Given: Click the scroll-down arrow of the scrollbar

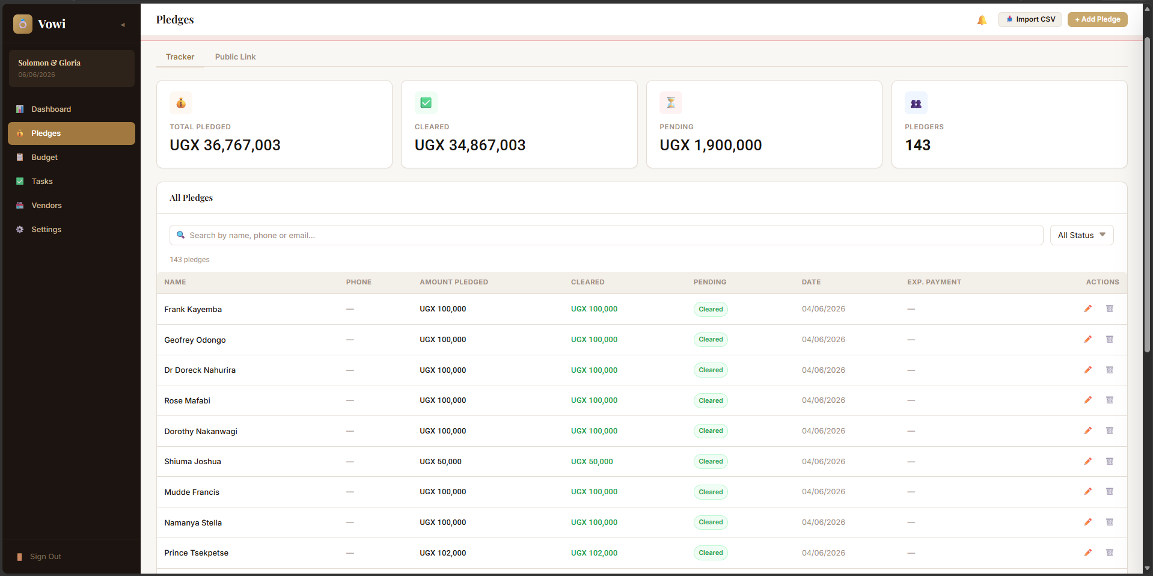Looking at the screenshot, I should pyautogui.click(x=1147, y=568).
